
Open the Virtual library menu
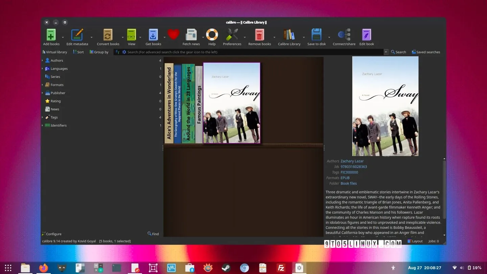(54, 52)
